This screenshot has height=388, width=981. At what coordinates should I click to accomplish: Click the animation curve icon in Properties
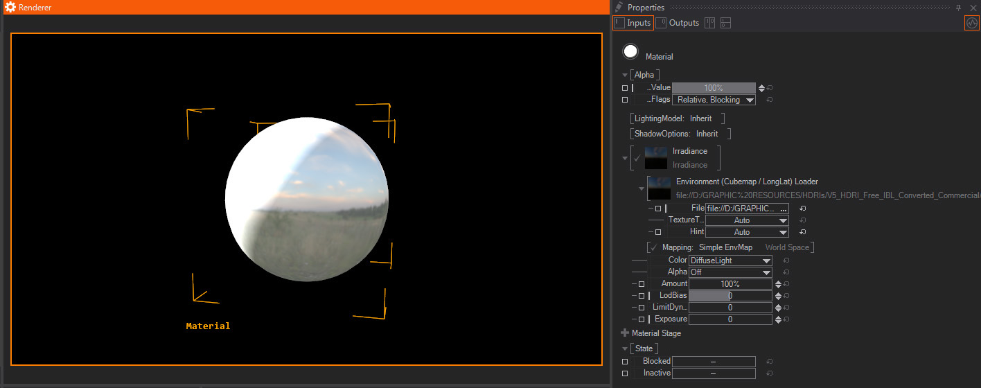971,23
